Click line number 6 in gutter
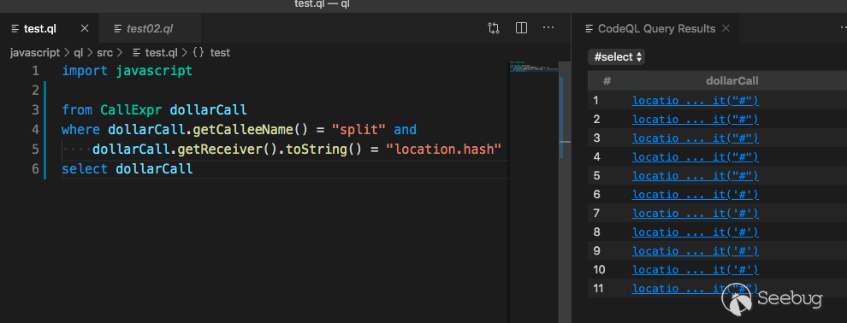 (35, 169)
